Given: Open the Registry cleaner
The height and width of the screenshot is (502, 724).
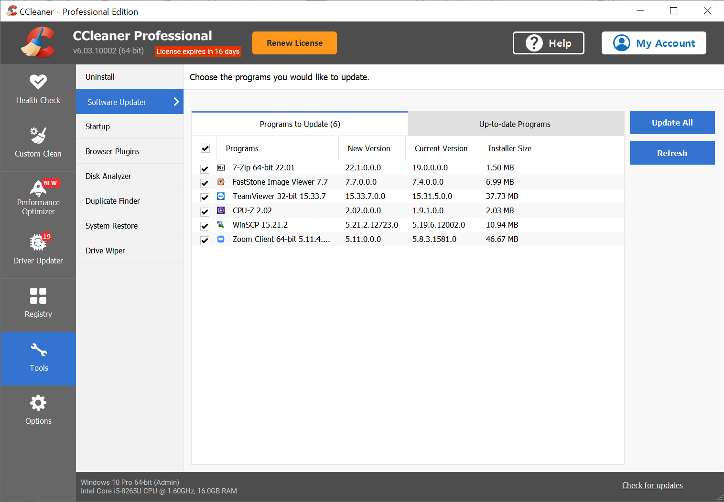Looking at the screenshot, I should tap(38, 303).
